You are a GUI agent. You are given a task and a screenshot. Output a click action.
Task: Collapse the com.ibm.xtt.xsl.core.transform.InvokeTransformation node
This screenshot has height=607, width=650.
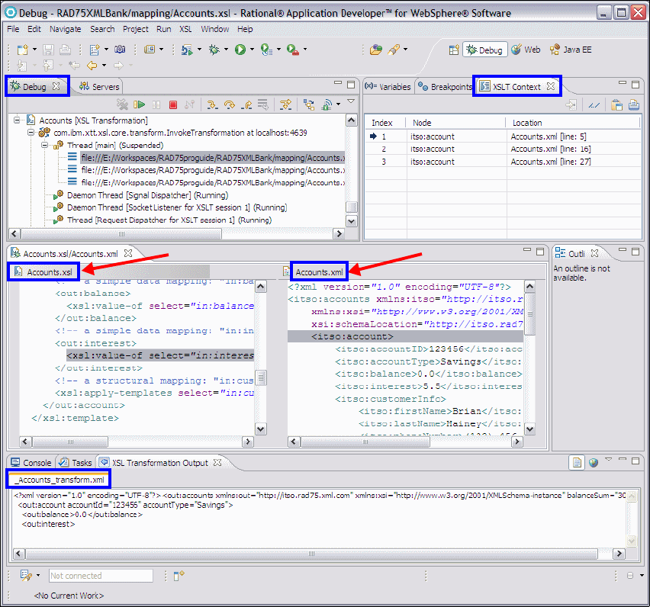pos(31,133)
